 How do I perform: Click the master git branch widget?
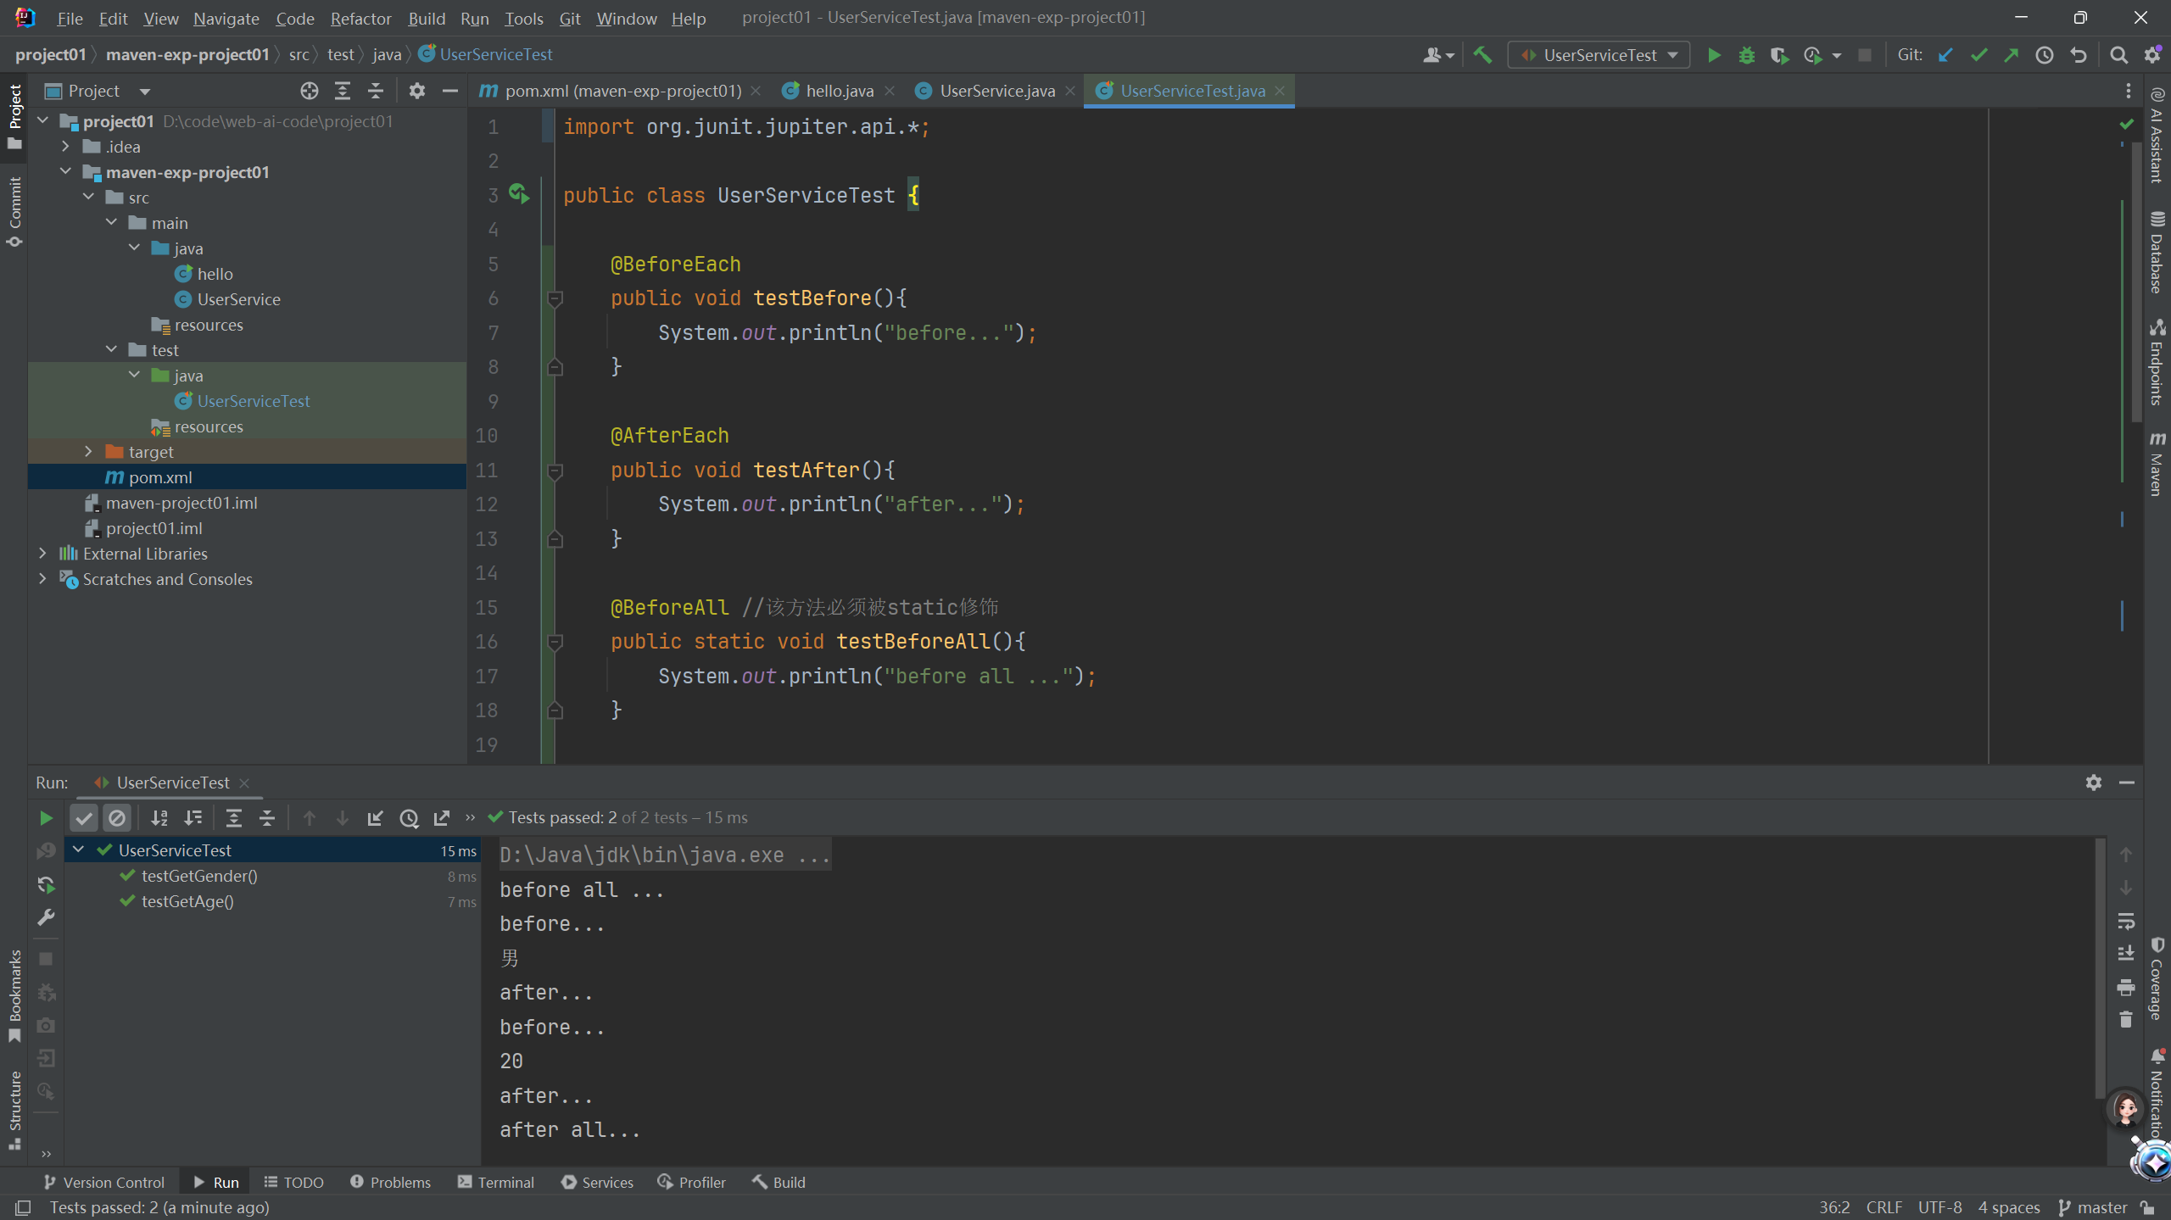pyautogui.click(x=2093, y=1207)
